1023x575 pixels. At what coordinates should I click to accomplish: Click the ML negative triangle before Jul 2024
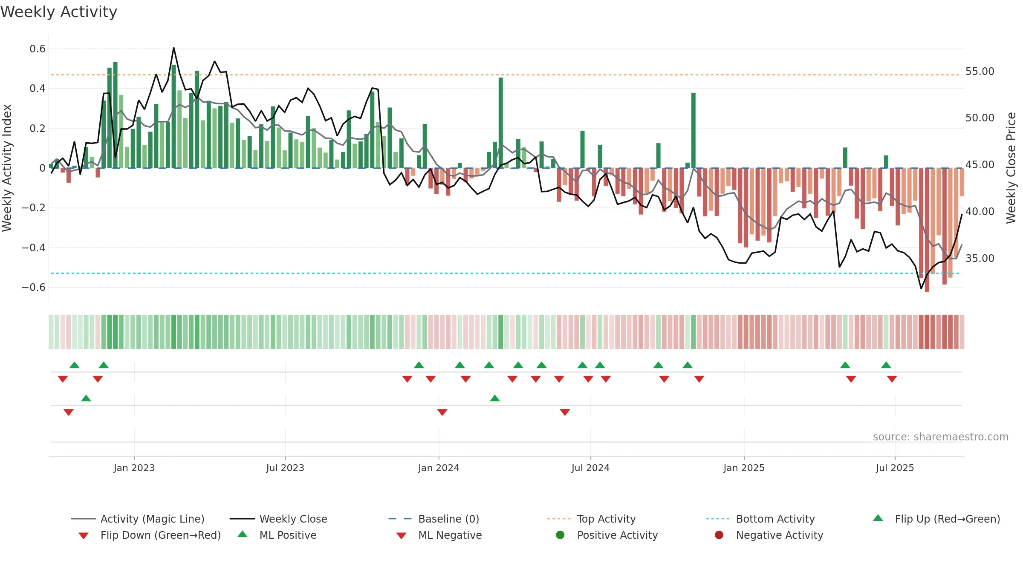pyautogui.click(x=565, y=412)
